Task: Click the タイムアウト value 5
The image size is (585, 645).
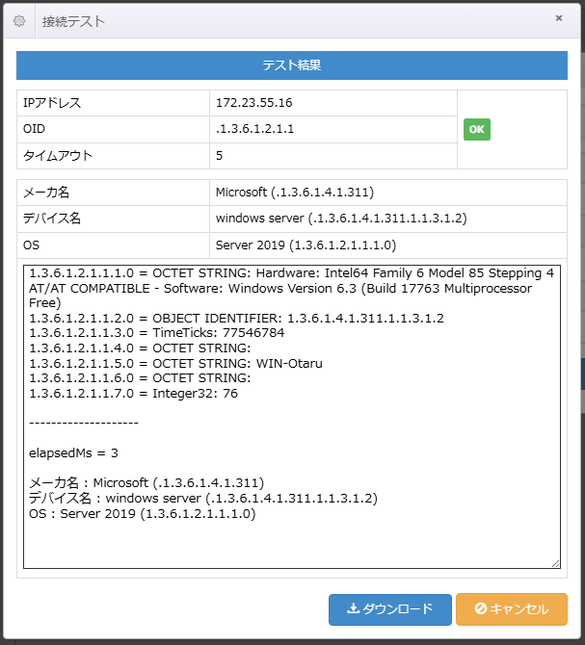Action: [220, 155]
